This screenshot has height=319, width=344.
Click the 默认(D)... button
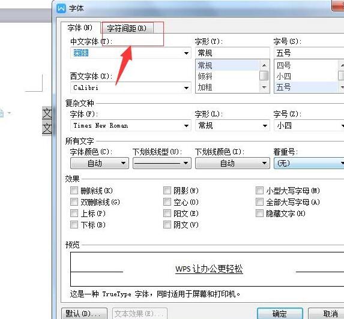pos(85,314)
